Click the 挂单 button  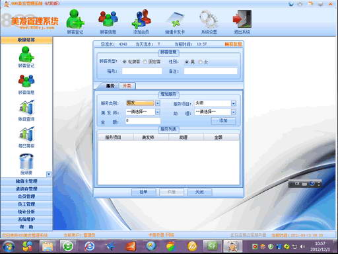point(144,192)
